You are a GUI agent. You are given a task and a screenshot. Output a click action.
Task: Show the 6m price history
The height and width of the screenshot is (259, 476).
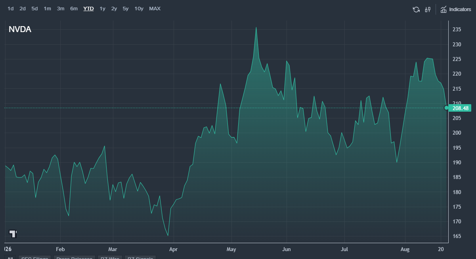pos(74,9)
